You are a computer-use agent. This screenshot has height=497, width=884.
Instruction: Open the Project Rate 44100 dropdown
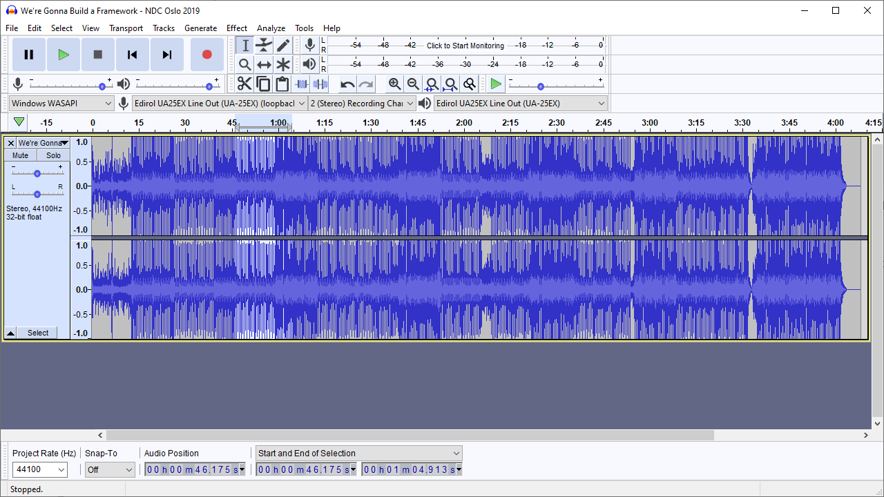click(x=40, y=469)
